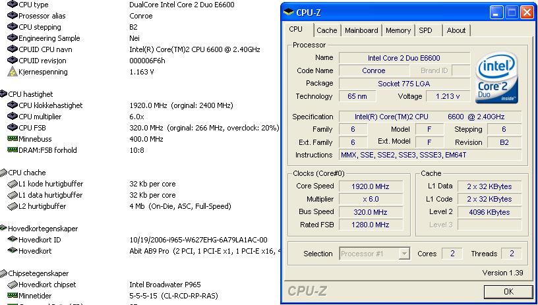Click the chip icon beside CPU klokkehastighet
The height and width of the screenshot is (305, 538).
(13, 105)
